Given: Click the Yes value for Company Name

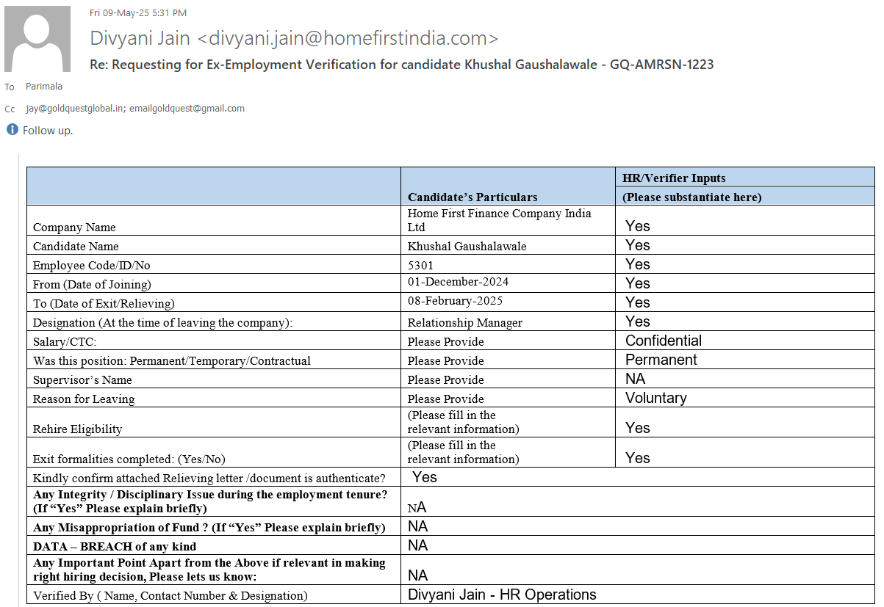Looking at the screenshot, I should 638,226.
